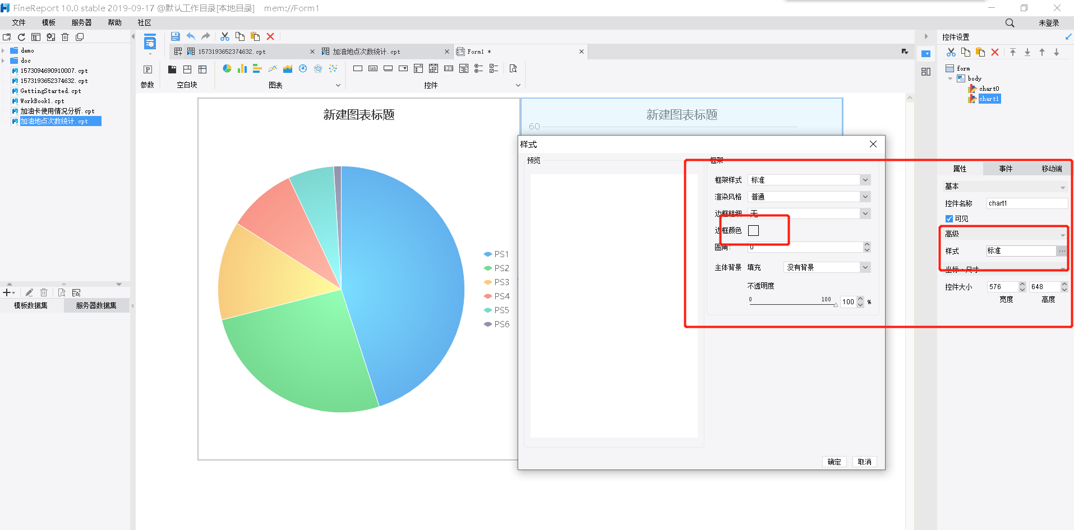The width and height of the screenshot is (1074, 530).
Task: Insert a pie chart from chart toolbar
Action: [x=227, y=68]
